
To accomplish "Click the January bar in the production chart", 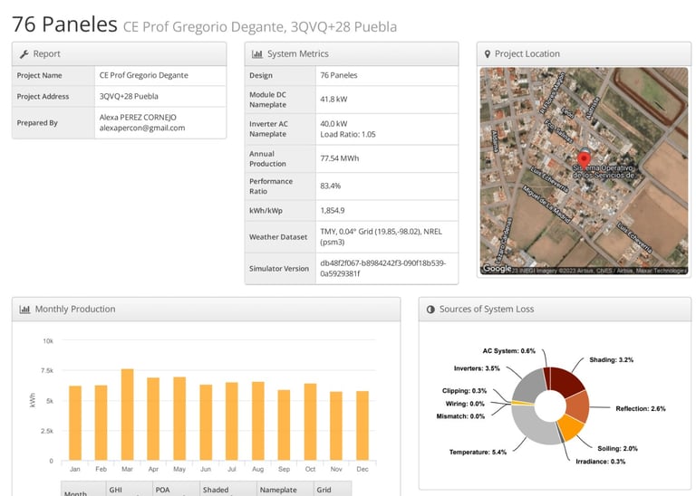I will (75, 423).
